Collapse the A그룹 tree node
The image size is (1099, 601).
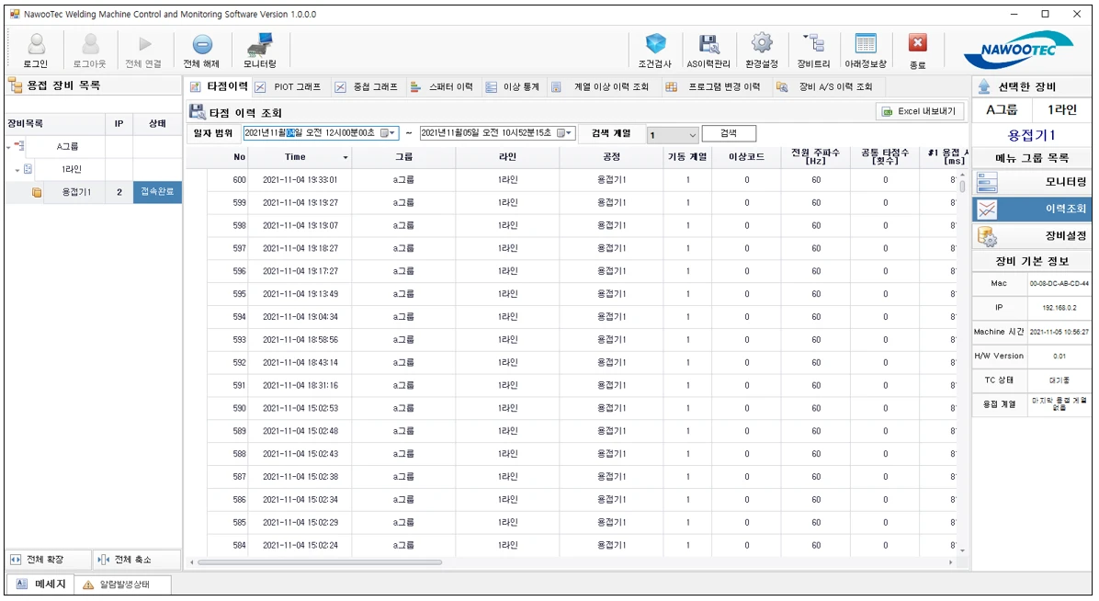[9, 146]
